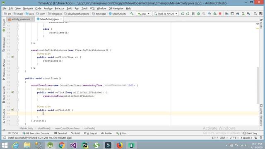Open Chrome from the Windows taskbar
The width and height of the screenshot is (265, 149).
click(62, 145)
